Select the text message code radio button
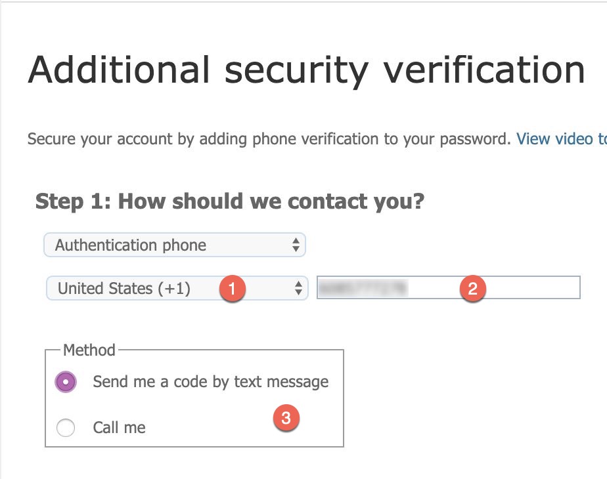Screen dimensions: 607x479 66,382
